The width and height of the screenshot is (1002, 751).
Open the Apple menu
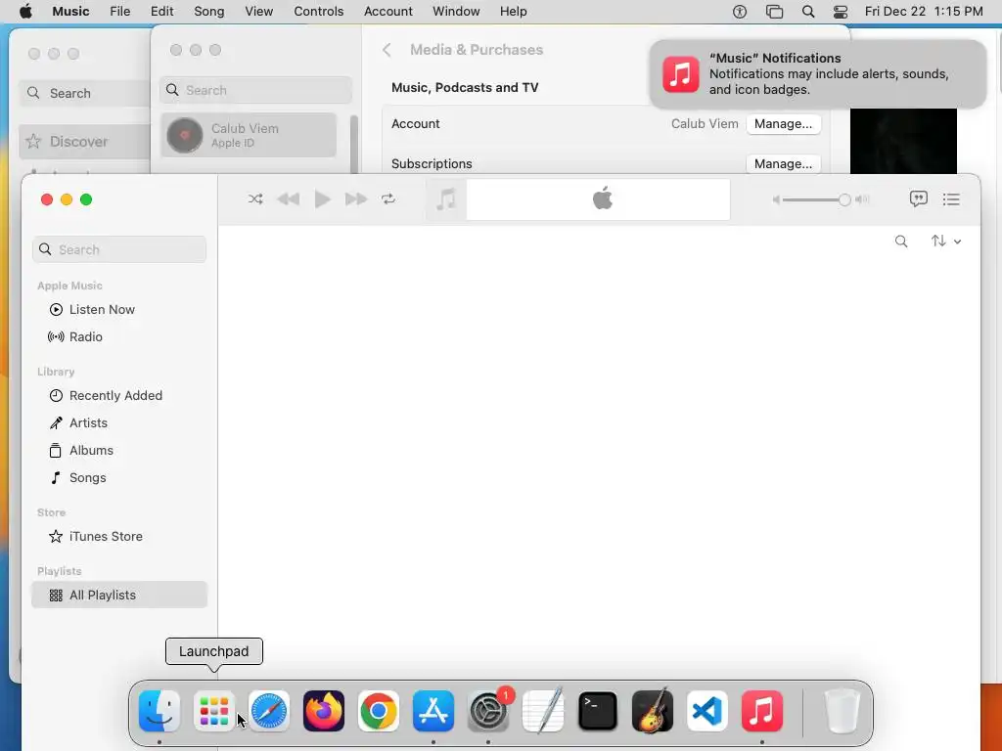pos(25,12)
